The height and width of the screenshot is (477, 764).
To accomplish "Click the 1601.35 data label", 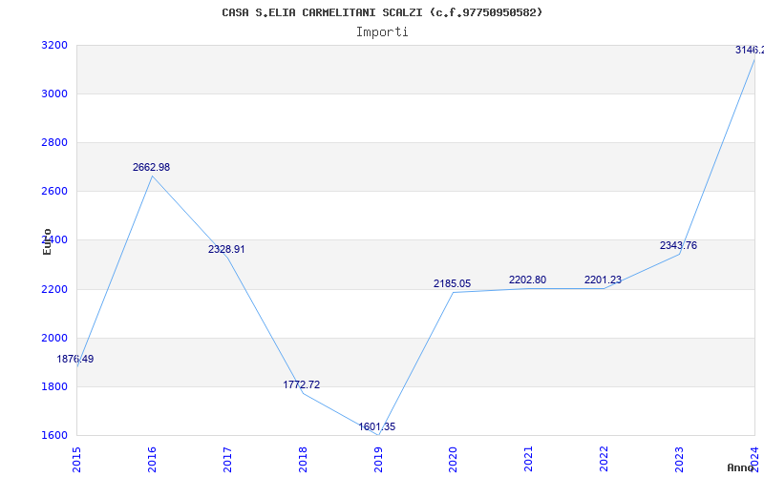I will (x=377, y=427).
